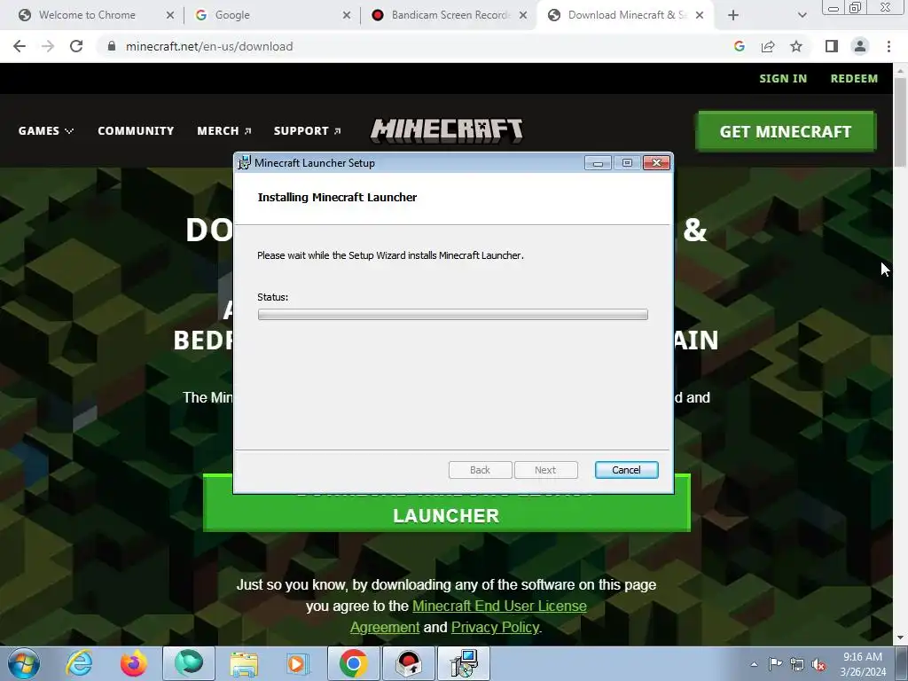Click the site padlock icon
Image resolution: width=908 pixels, height=681 pixels.
112,46
